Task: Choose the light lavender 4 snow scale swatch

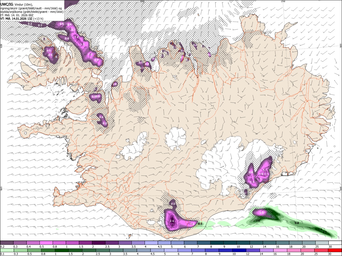Action: pos(151,243)
